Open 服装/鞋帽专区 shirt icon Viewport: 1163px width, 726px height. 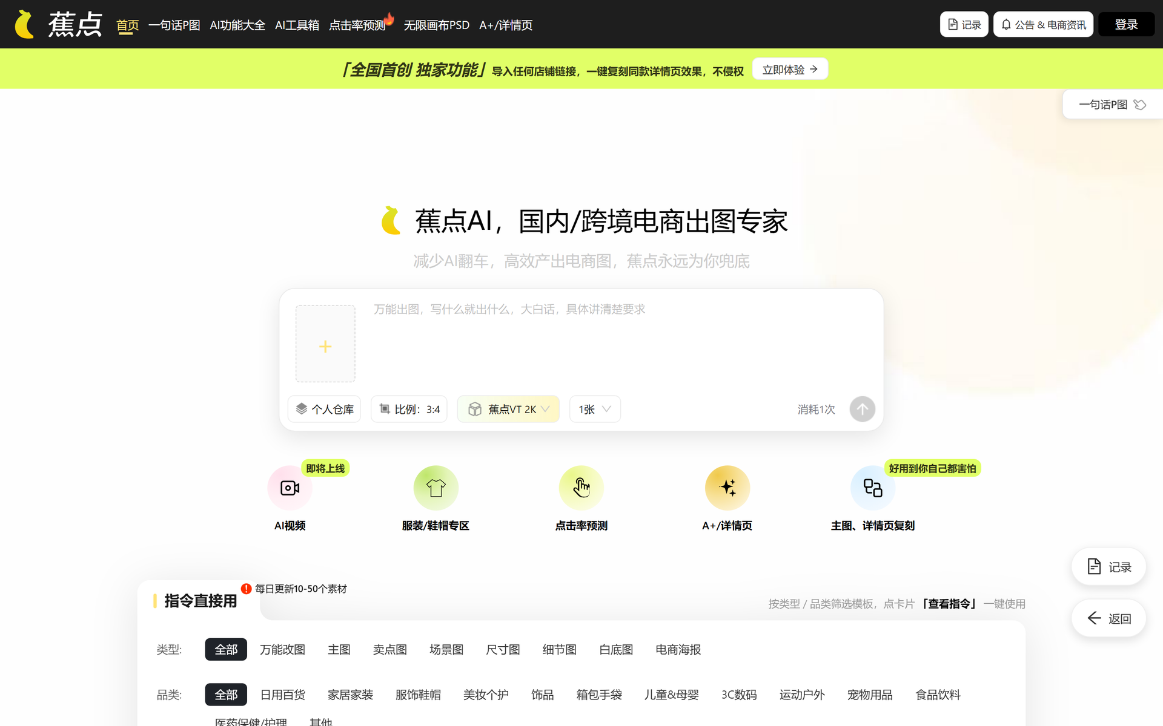tap(436, 488)
